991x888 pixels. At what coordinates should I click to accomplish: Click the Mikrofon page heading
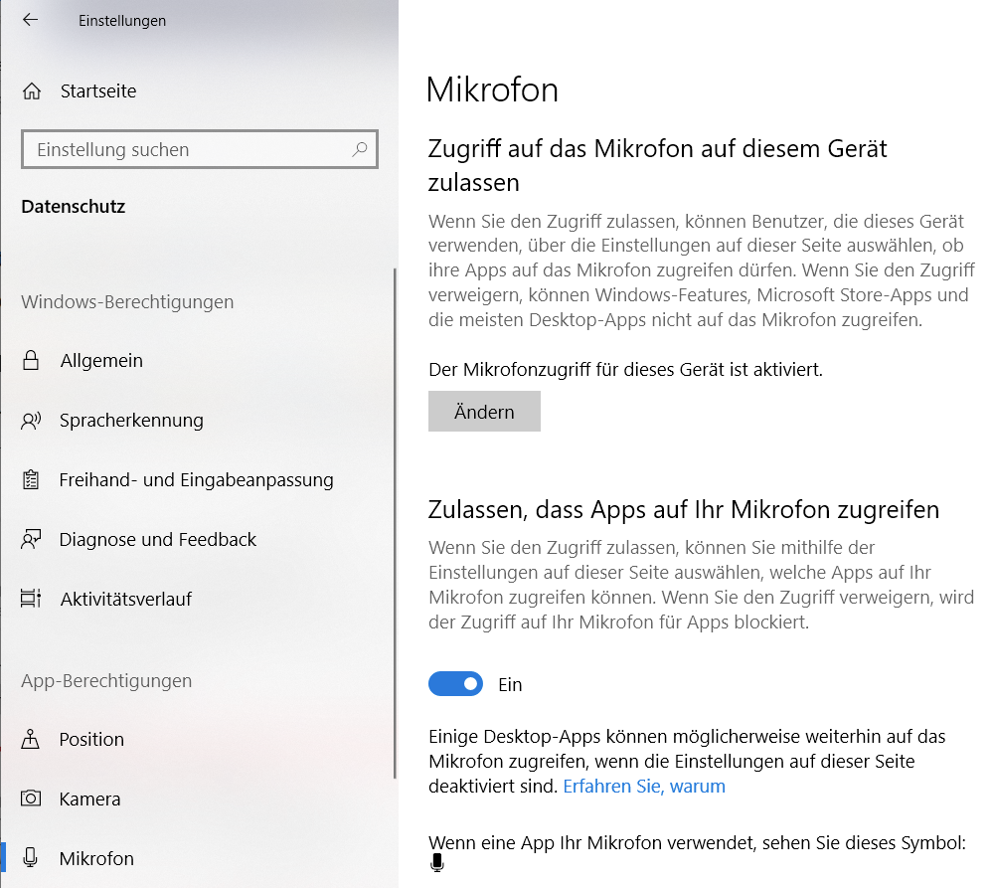(x=492, y=89)
